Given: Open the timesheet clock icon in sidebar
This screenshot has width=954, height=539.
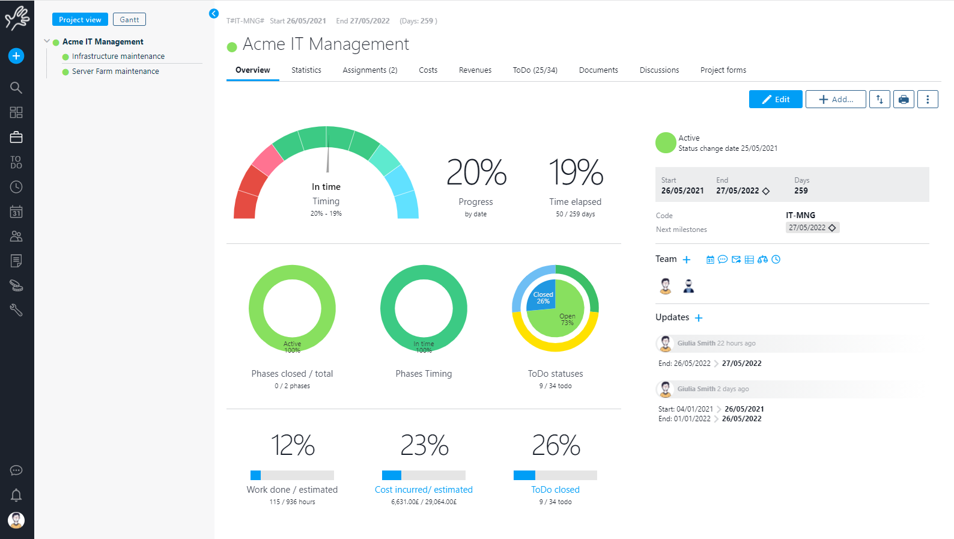Looking at the screenshot, I should click(x=16, y=187).
